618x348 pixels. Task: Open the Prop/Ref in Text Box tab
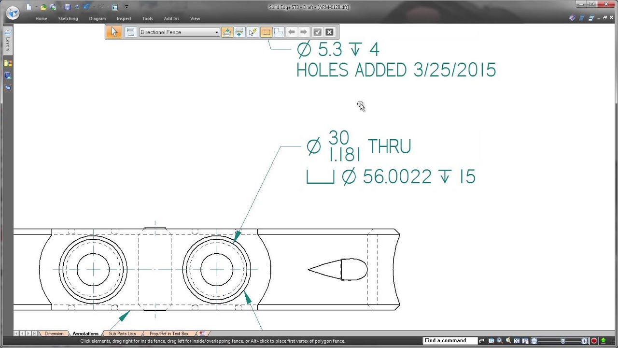169,333
